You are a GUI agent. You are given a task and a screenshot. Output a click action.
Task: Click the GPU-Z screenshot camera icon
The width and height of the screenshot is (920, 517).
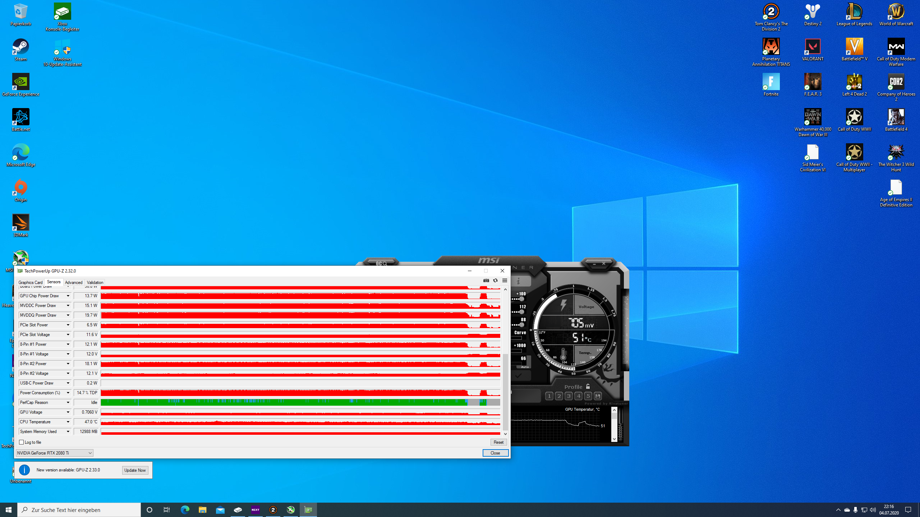click(486, 280)
